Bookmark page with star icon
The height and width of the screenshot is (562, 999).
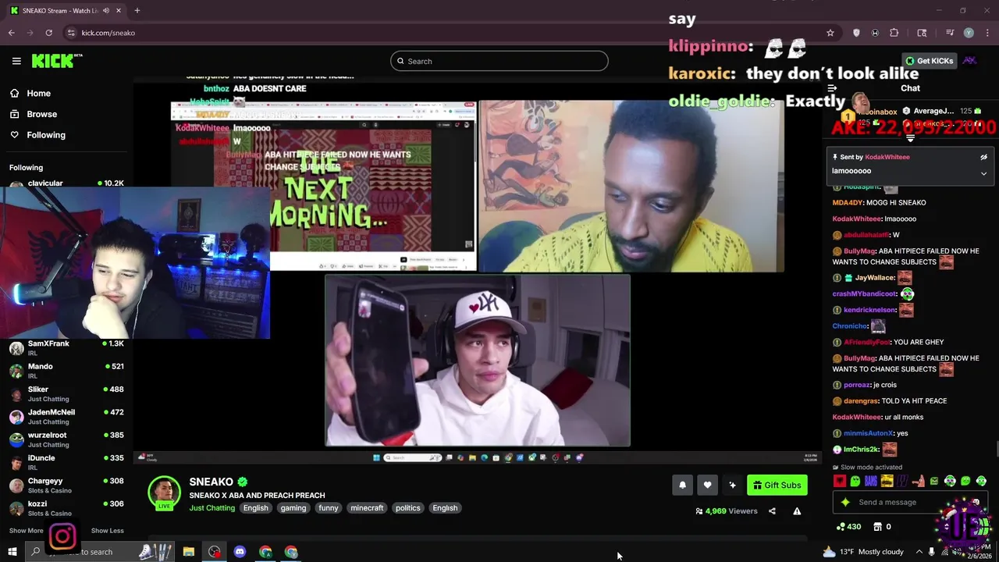click(x=830, y=33)
